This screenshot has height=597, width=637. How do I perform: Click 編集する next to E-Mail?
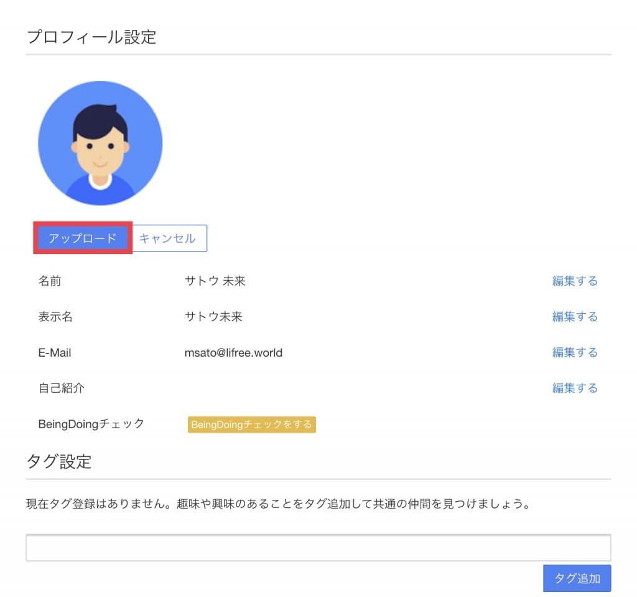pos(574,352)
